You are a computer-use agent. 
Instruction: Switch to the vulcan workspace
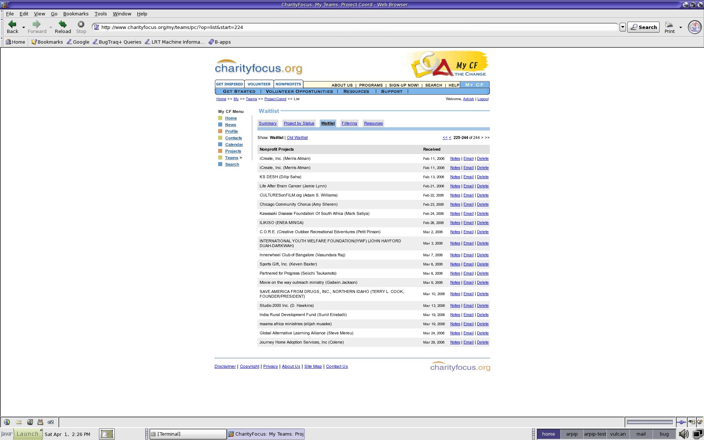pos(618,434)
